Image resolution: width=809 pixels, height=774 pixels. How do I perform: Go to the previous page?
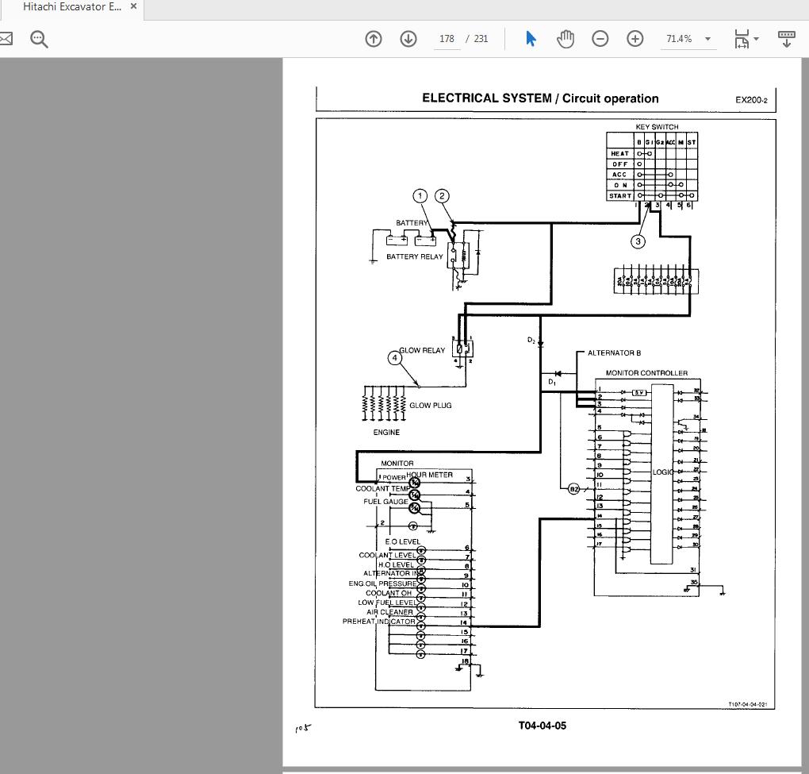[x=373, y=38]
